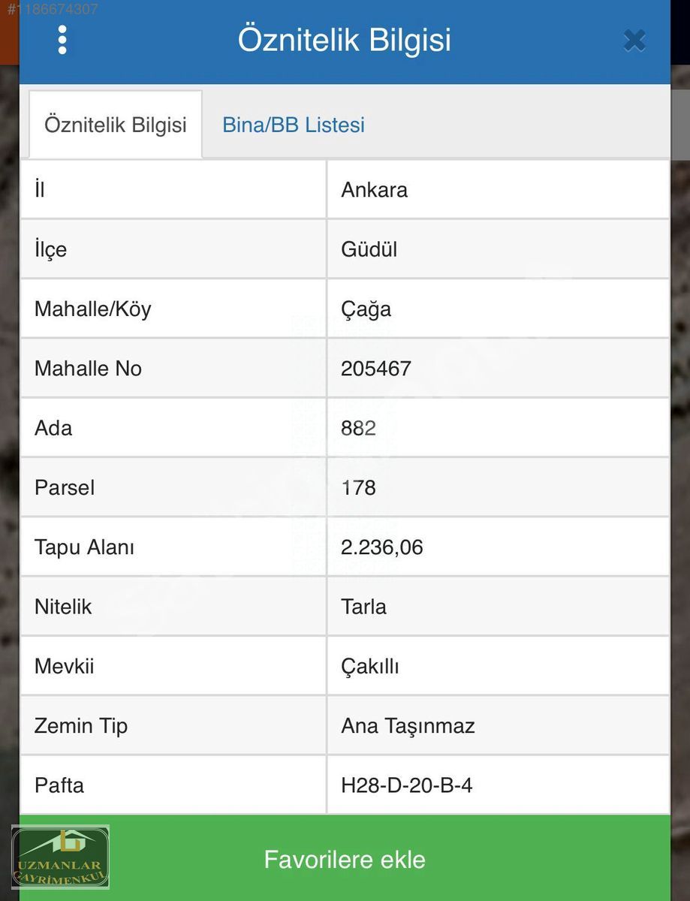The image size is (690, 901).
Task: Click the Ada value 882
Action: (358, 428)
